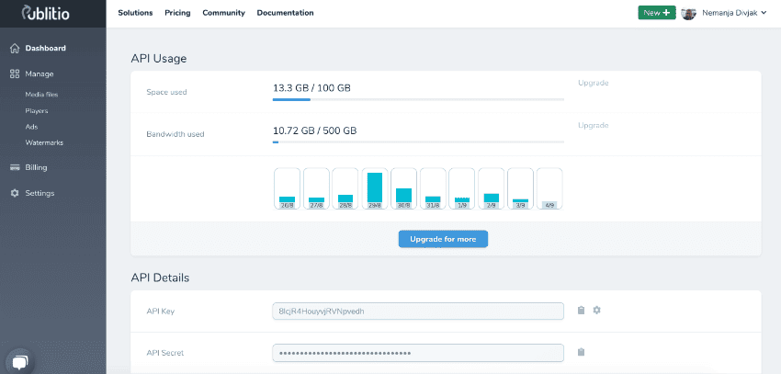Open the Pricing page
Image resolution: width=781 pixels, height=374 pixels.
(177, 13)
